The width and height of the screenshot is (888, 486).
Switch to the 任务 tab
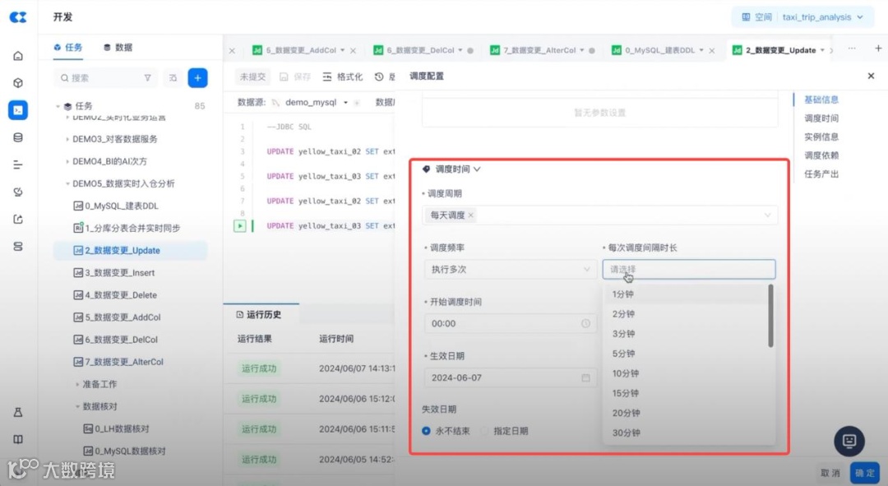pyautogui.click(x=68, y=48)
